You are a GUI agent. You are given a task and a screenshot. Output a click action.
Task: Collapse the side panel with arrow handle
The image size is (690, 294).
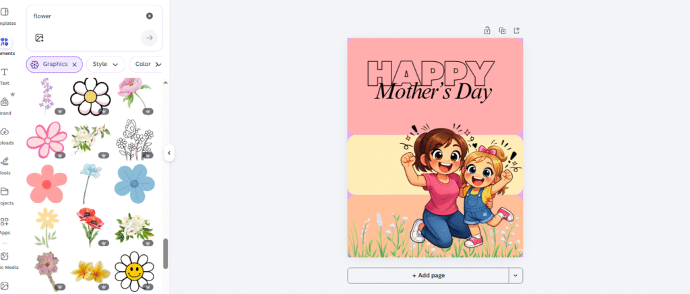[x=169, y=153]
